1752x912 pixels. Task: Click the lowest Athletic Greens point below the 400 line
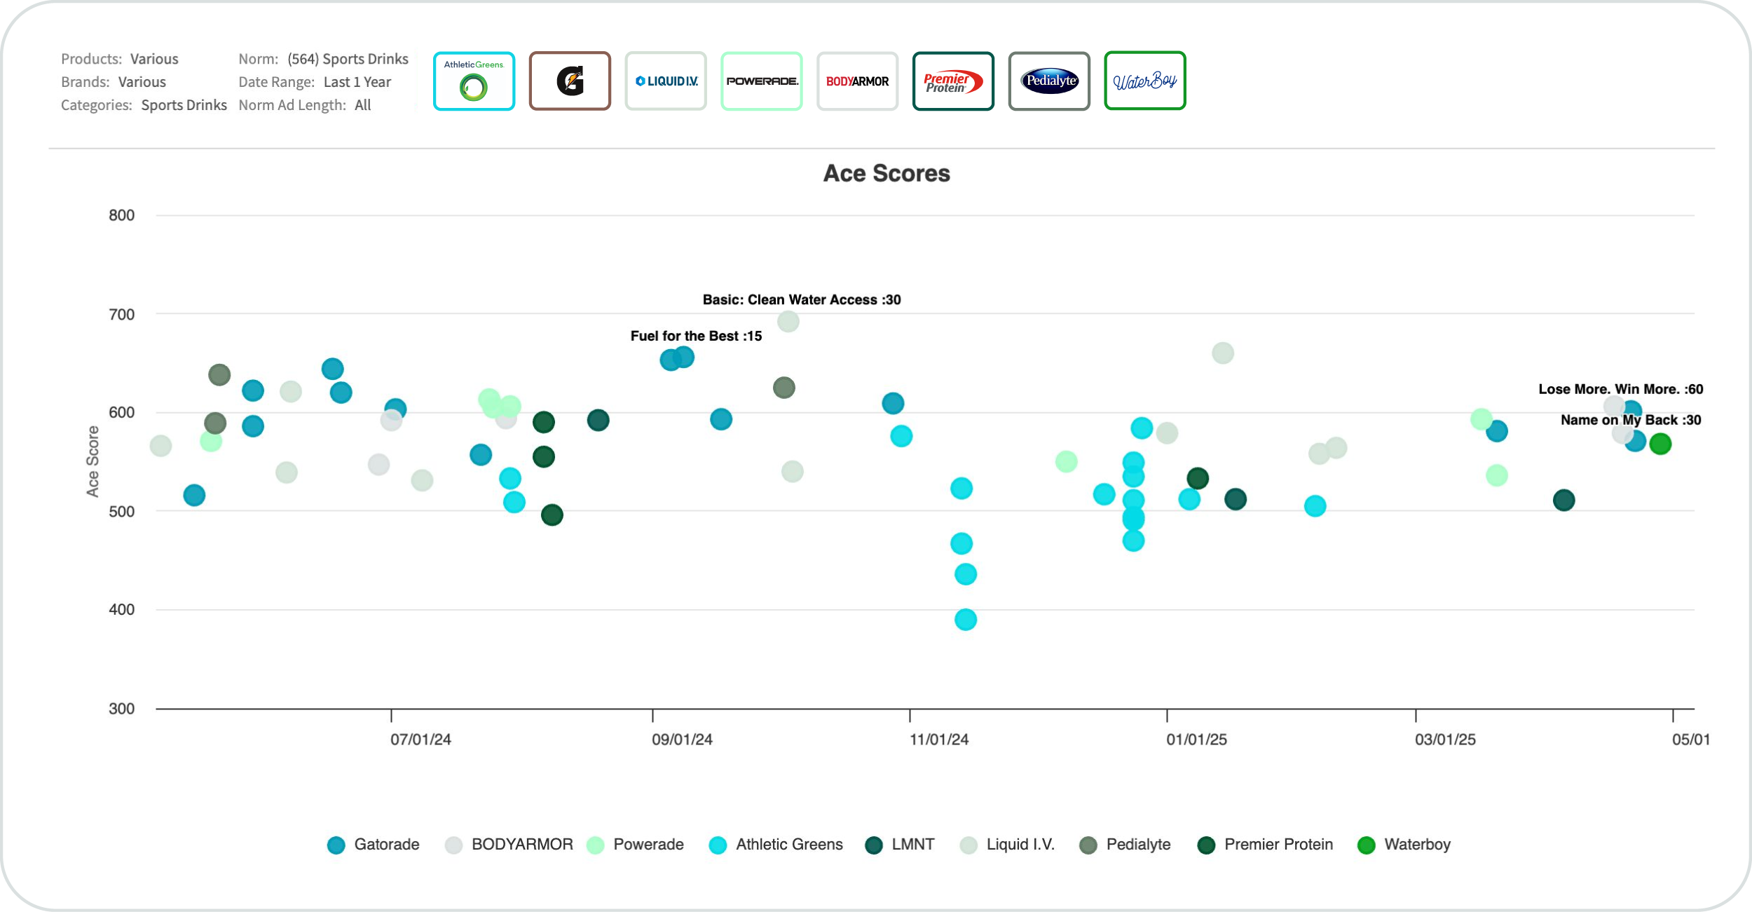pyautogui.click(x=966, y=620)
